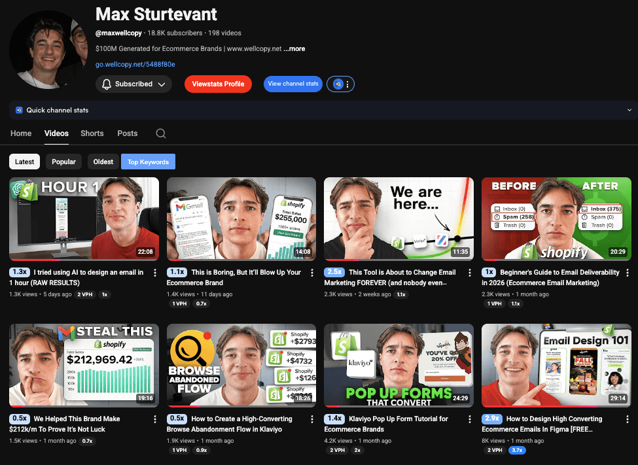Image resolution: width=638 pixels, height=465 pixels.
Task: Sort videos by Oldest
Action: pos(103,162)
